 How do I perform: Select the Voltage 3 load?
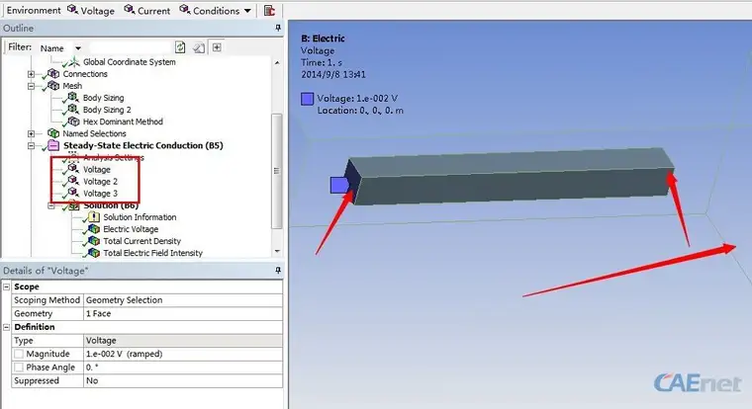(x=100, y=194)
